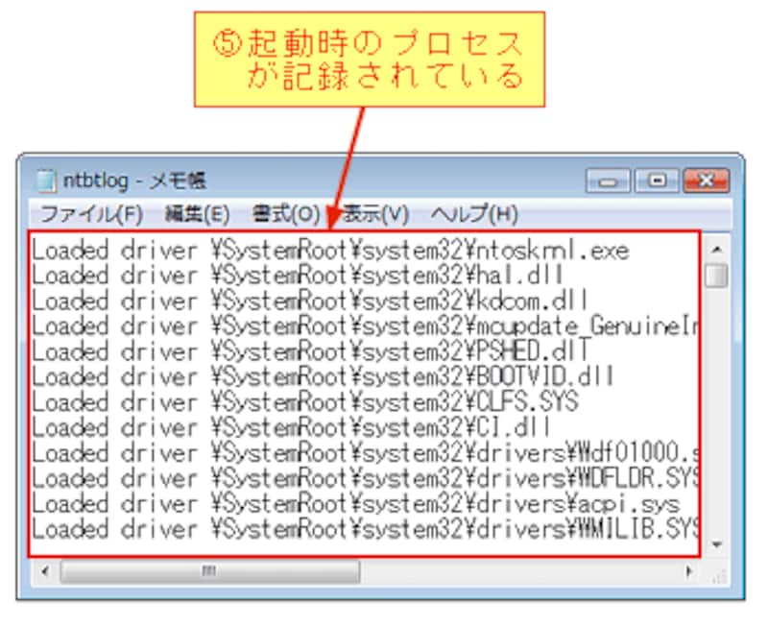Click the window resize grip corner
Screen dimensions: 768x627
coord(718,577)
